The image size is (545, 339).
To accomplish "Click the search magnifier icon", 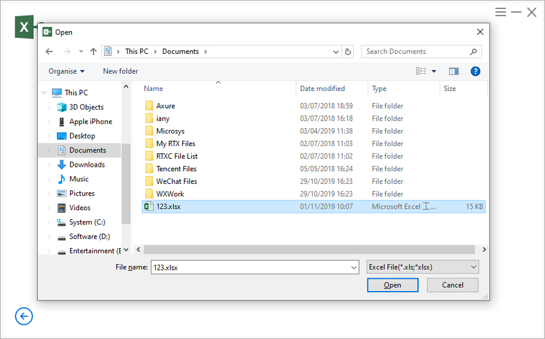I will (473, 52).
